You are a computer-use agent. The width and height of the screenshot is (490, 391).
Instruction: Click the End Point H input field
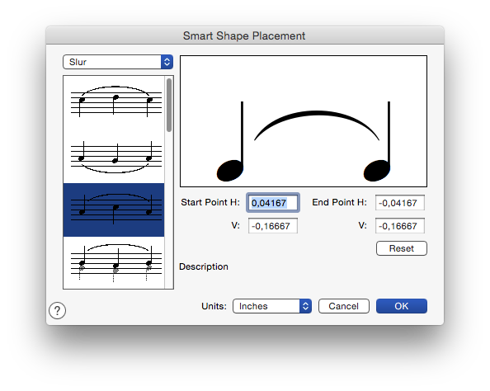point(400,203)
